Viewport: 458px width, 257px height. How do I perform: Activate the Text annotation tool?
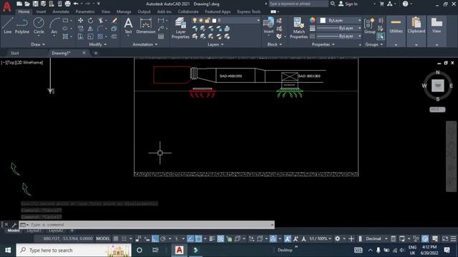coord(128,26)
